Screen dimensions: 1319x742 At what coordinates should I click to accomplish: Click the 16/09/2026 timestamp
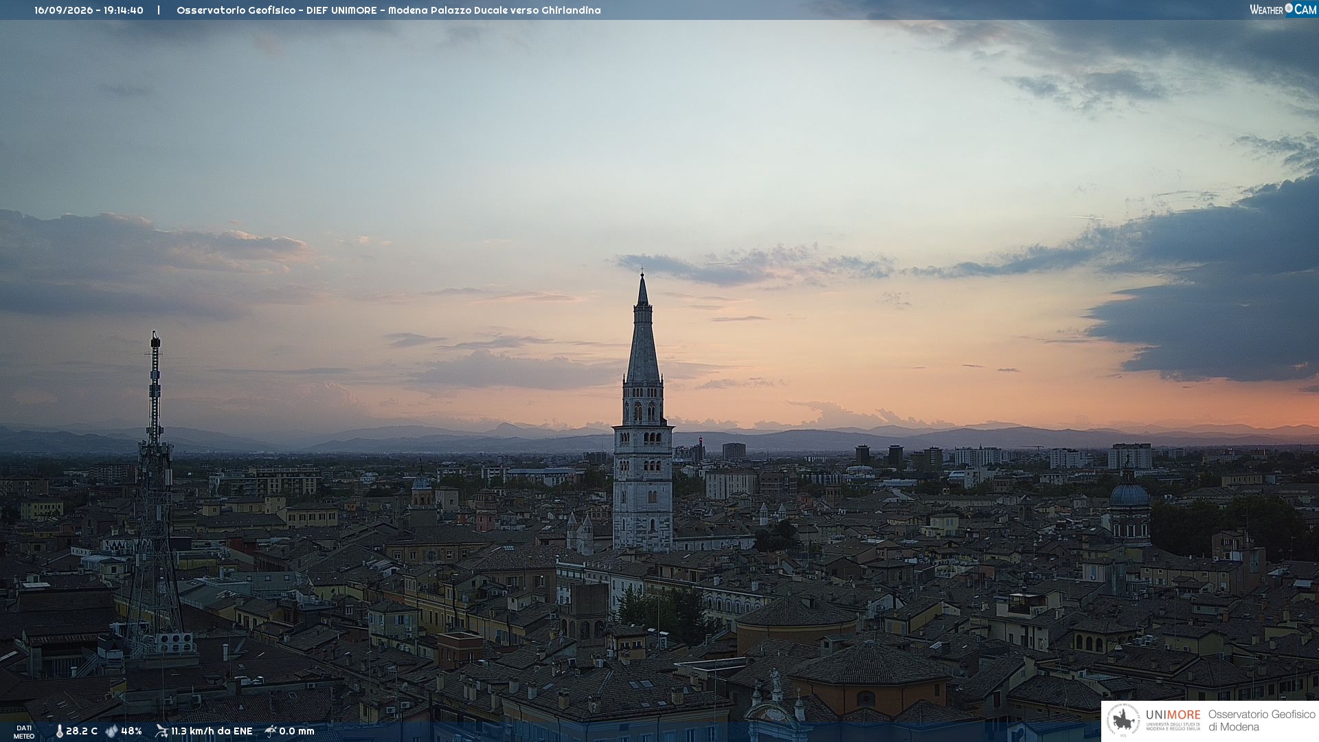click(89, 10)
